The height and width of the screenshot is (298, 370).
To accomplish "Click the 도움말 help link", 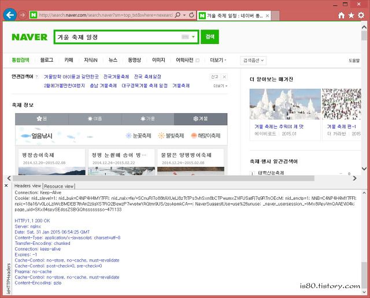I will click(354, 61).
